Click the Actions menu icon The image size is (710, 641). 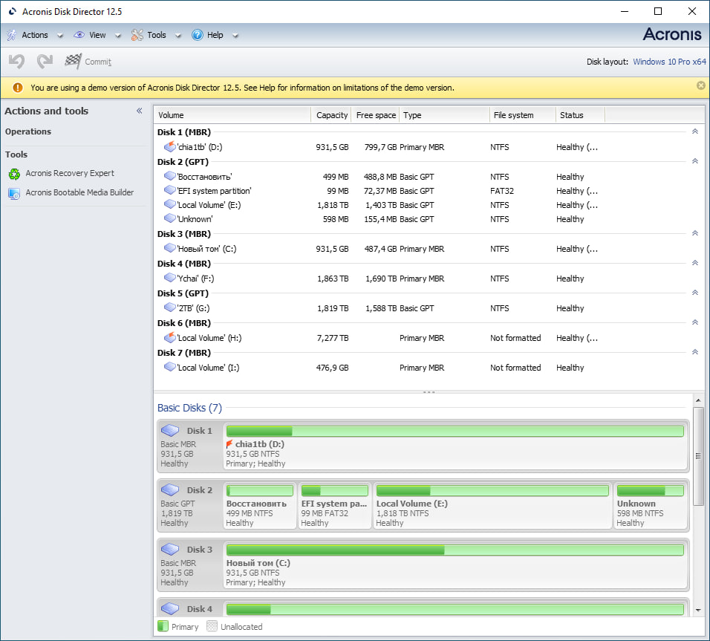click(x=11, y=35)
